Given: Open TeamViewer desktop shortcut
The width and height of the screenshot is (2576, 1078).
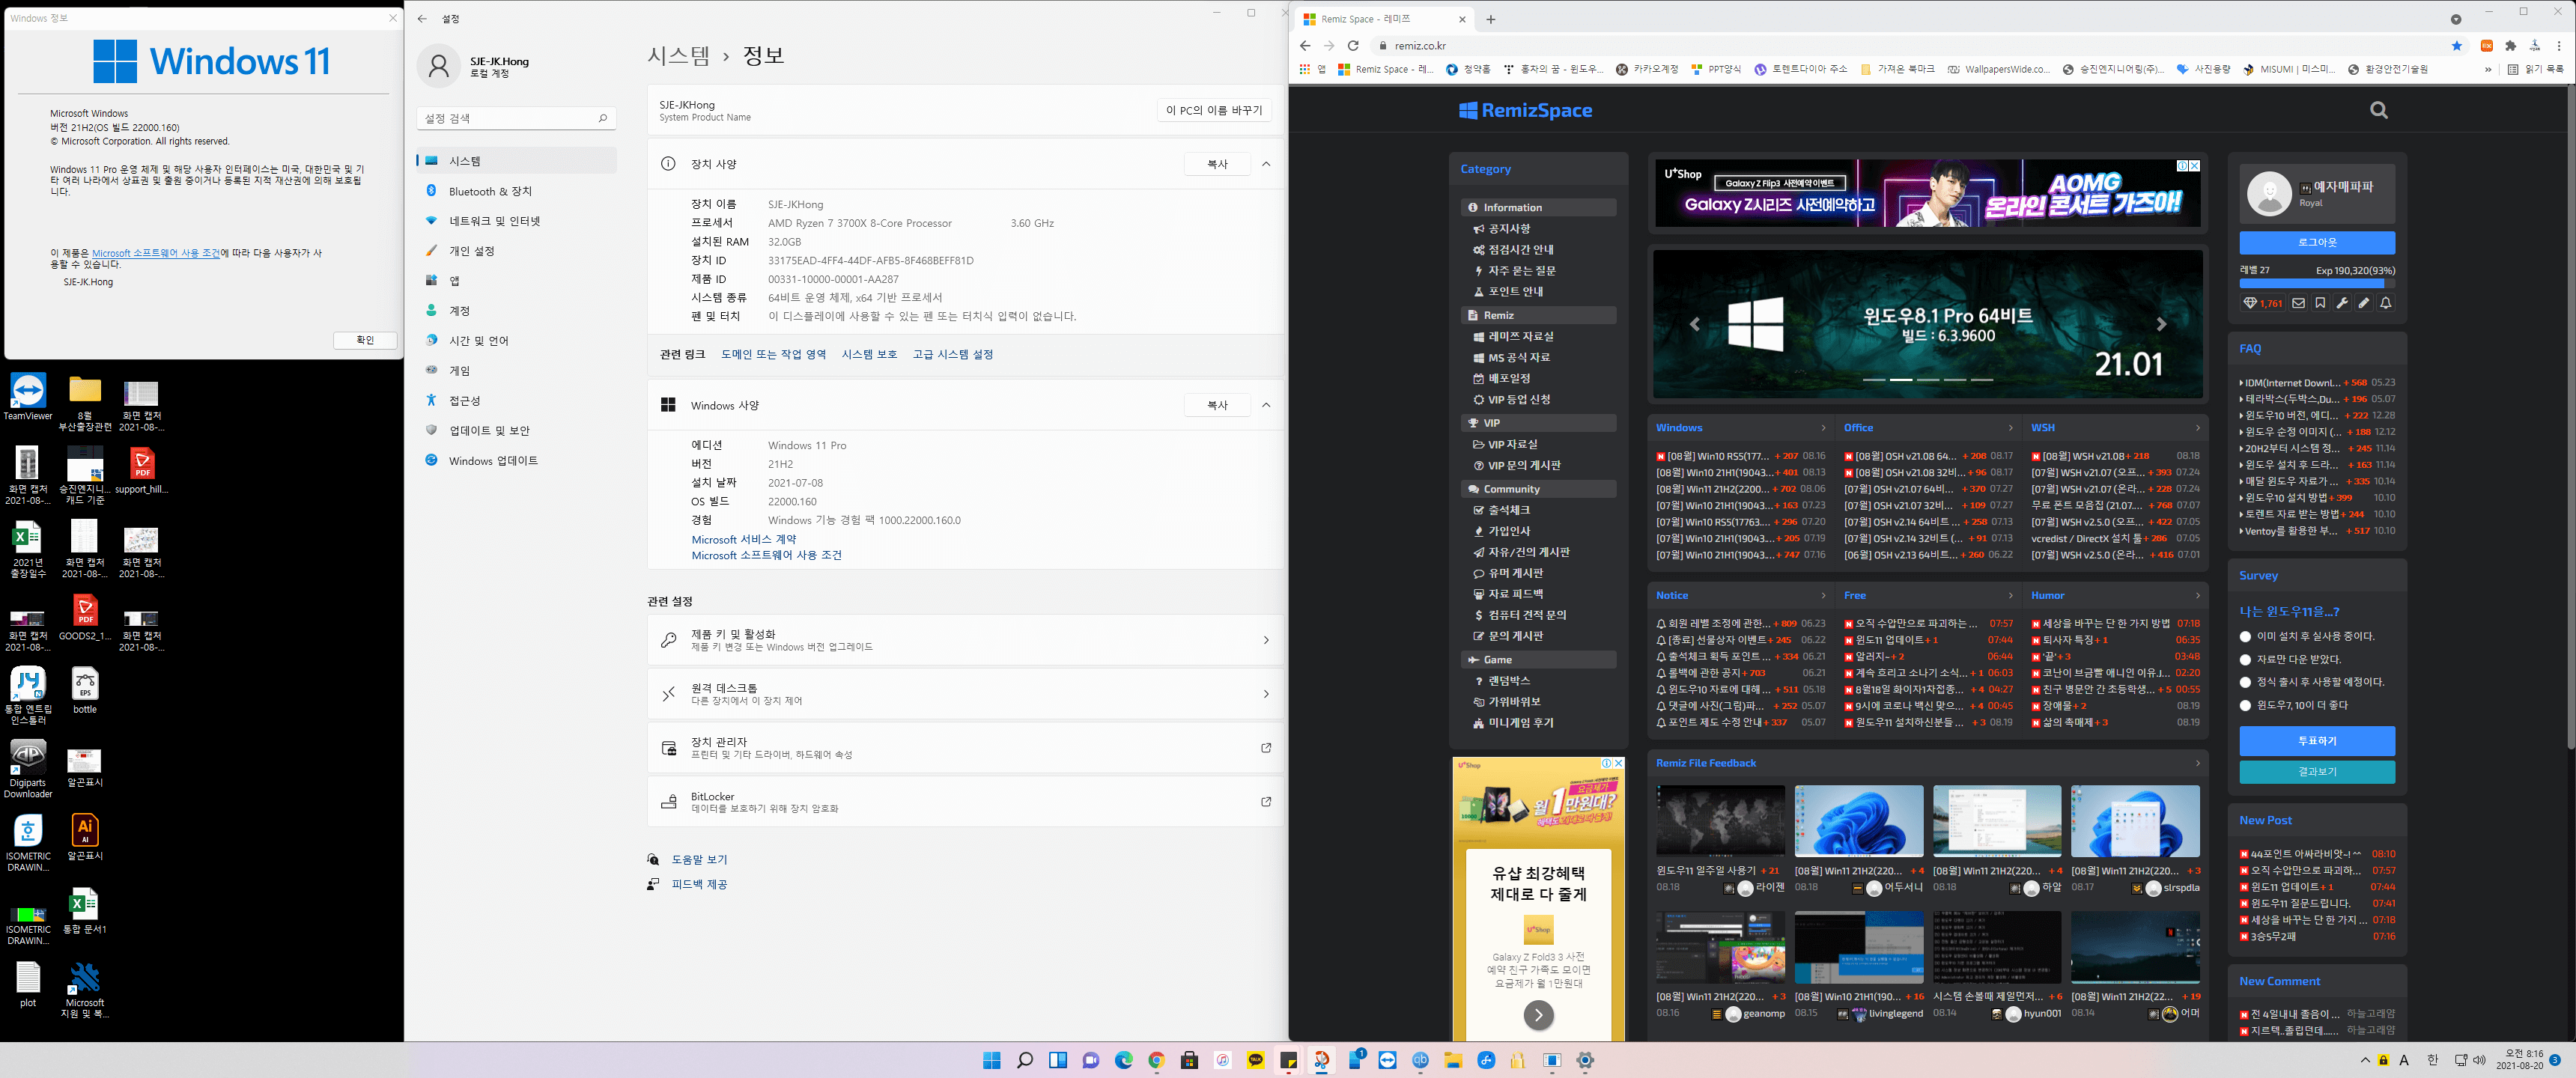Looking at the screenshot, I should pos(28,397).
